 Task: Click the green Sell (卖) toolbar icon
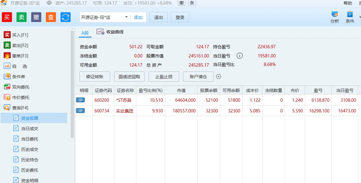tap(21, 17)
